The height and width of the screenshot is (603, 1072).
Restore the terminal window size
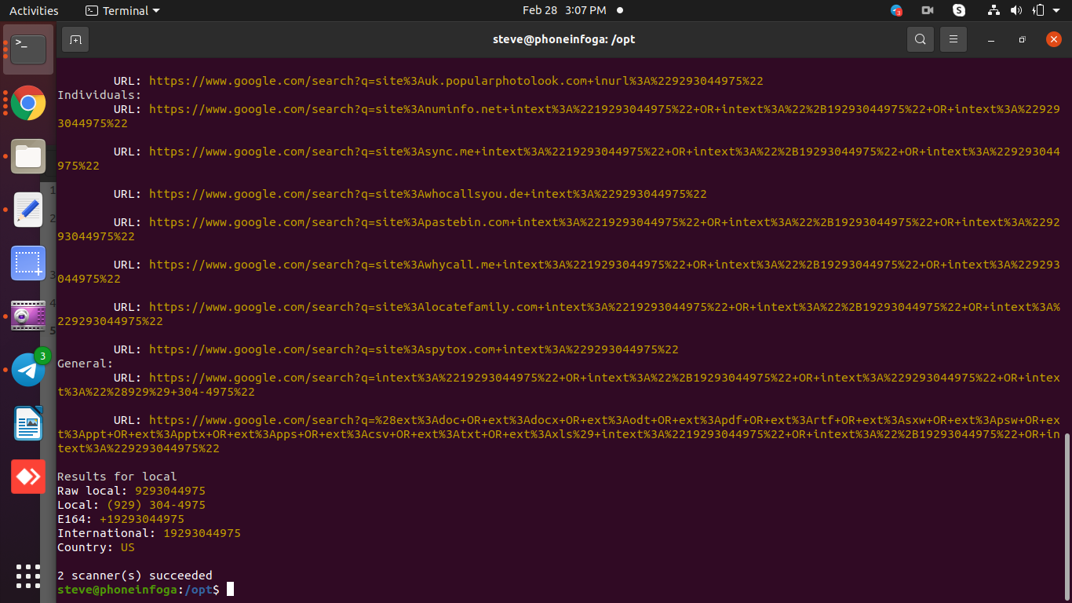tap(1022, 39)
